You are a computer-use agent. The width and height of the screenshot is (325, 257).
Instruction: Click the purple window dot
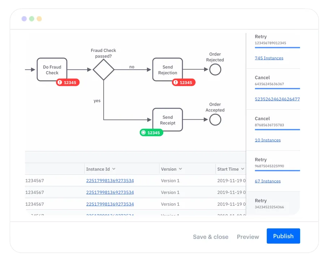point(24,19)
